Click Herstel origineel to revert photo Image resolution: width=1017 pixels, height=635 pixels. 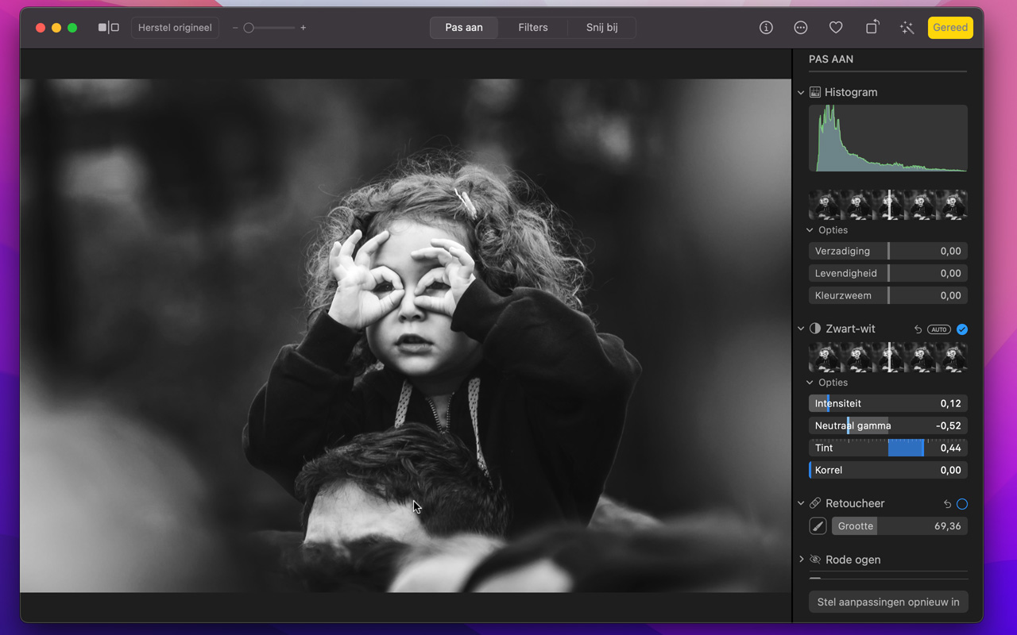[x=175, y=28]
